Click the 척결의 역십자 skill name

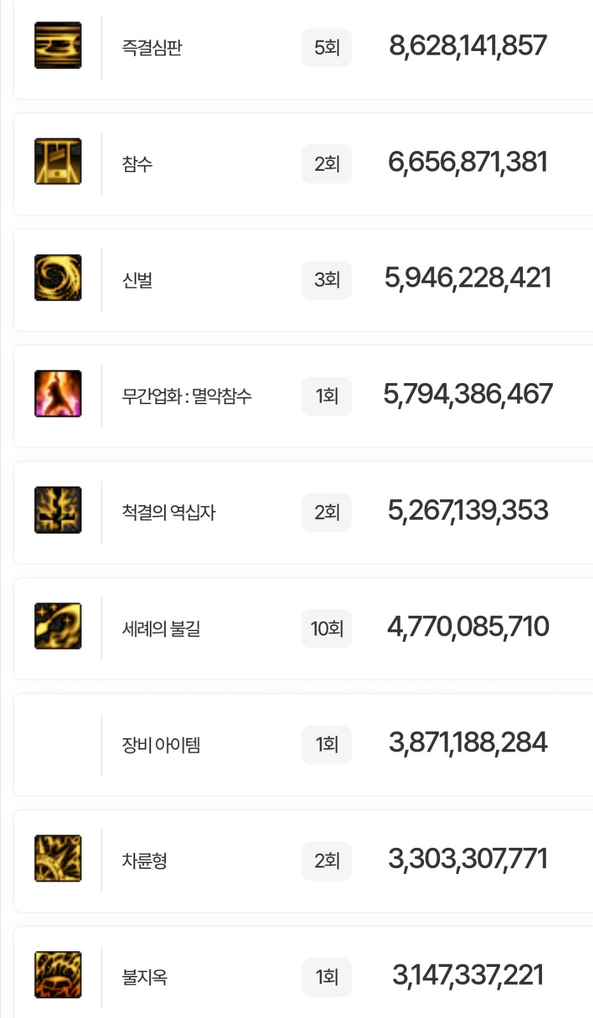[169, 512]
